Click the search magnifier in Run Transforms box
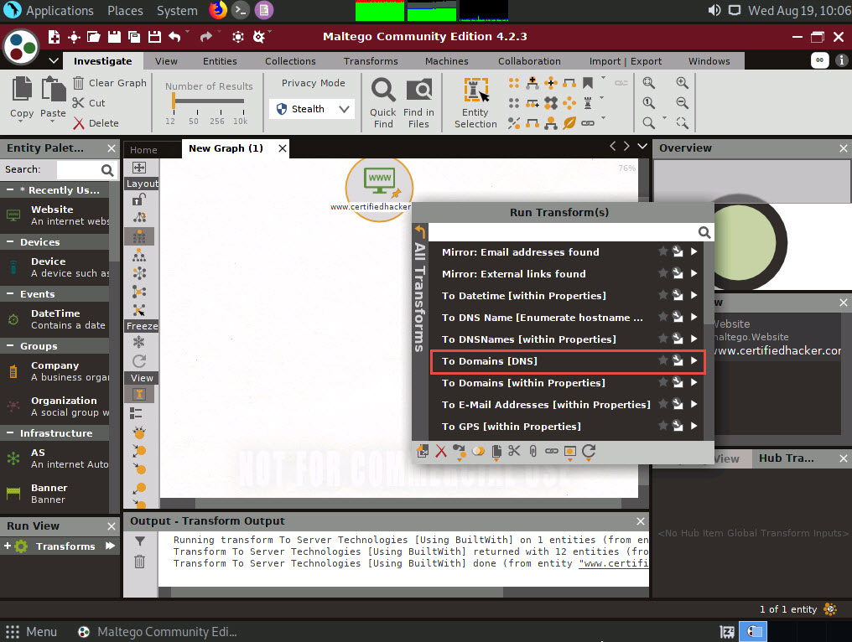 click(x=704, y=232)
